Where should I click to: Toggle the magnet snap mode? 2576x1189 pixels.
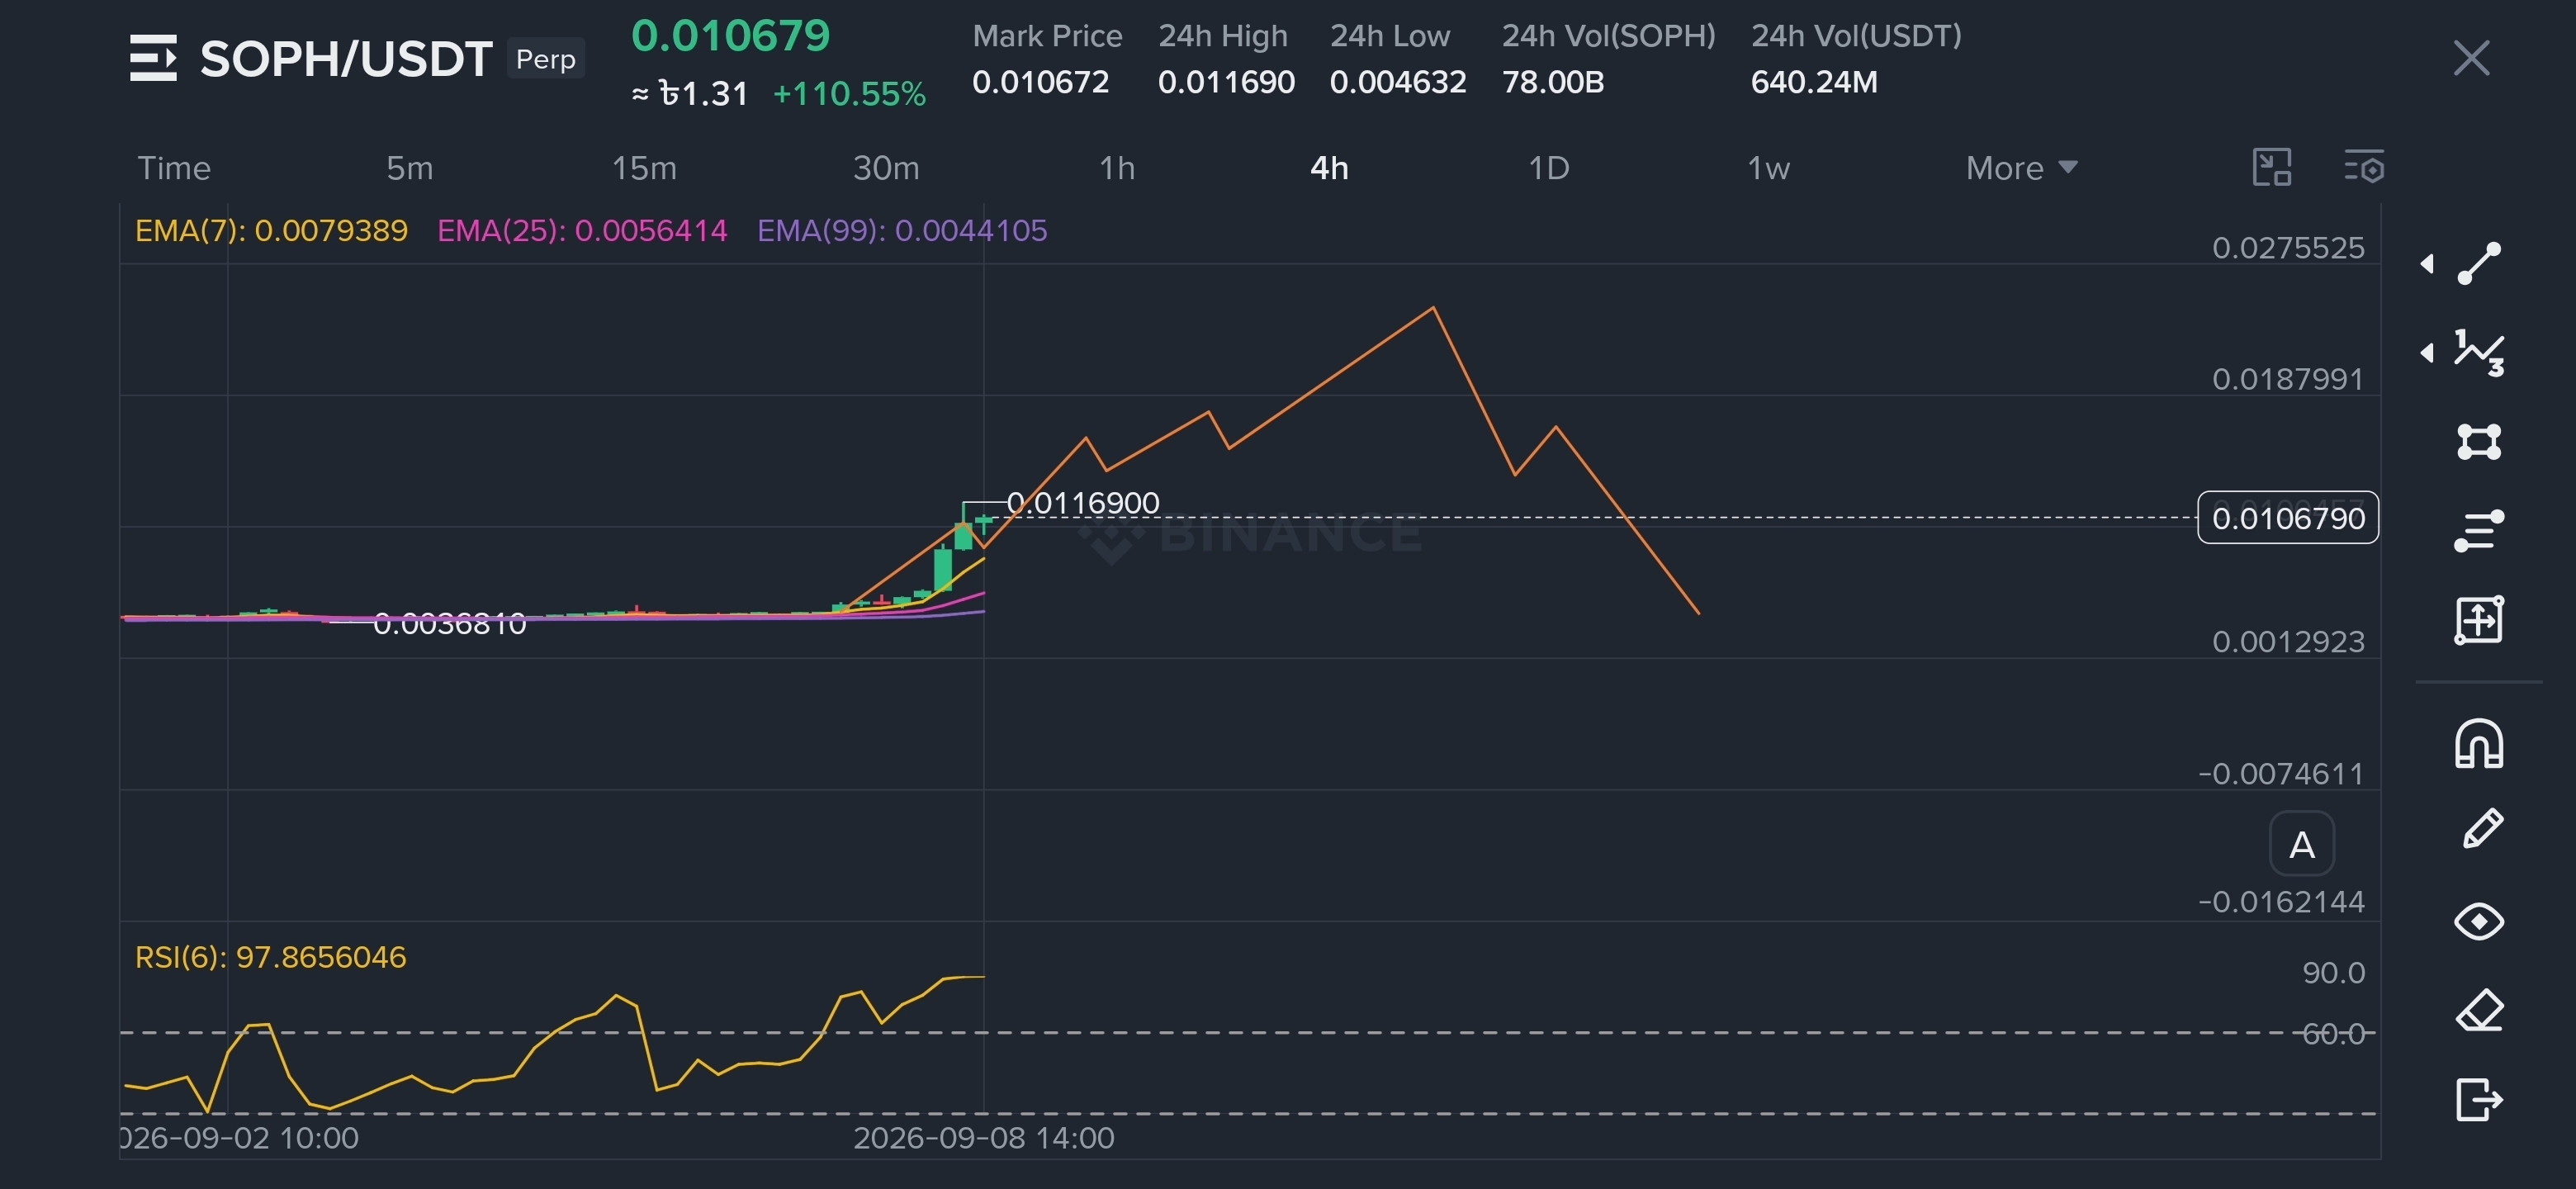pos(2479,744)
